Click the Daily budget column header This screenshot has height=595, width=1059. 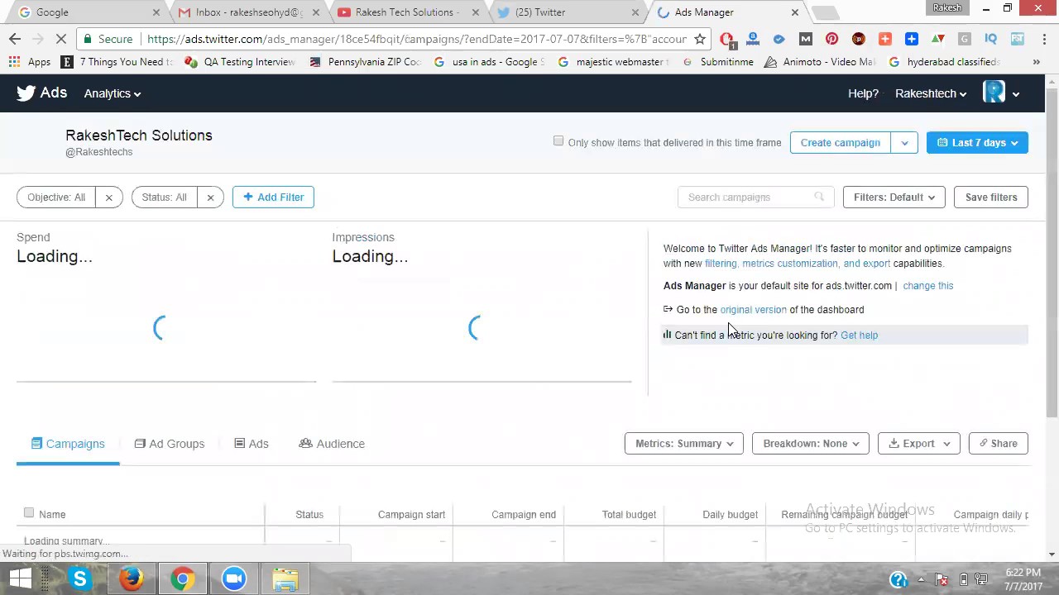click(730, 515)
